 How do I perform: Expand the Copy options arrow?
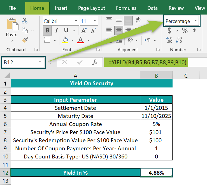click(32, 30)
